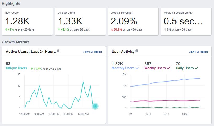
Task: Click green up arrow in New Users card
Action: tap(6, 29)
